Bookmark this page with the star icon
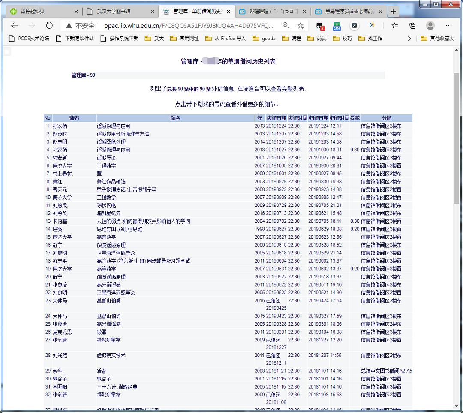Image resolution: width=463 pixels, height=413 pixels. (x=301, y=26)
